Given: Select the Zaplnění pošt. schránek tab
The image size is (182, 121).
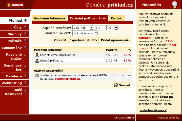Looking at the screenshot, I should (x=88, y=18).
